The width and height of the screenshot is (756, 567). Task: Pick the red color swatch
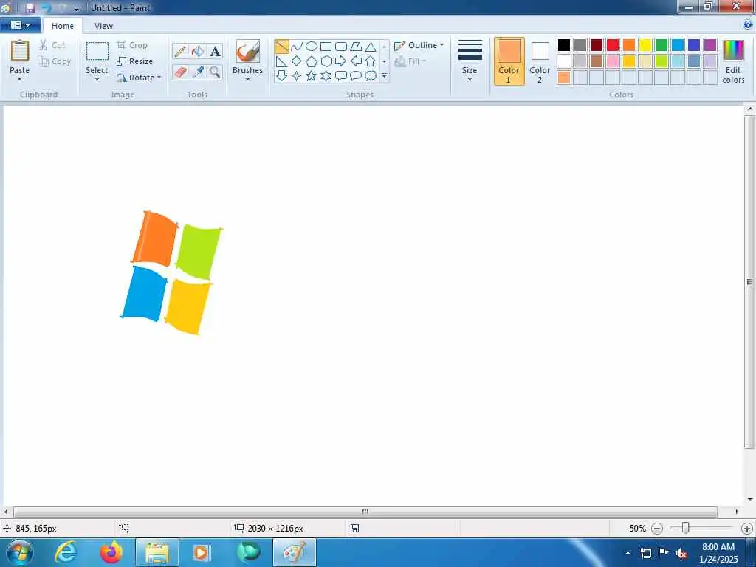613,45
